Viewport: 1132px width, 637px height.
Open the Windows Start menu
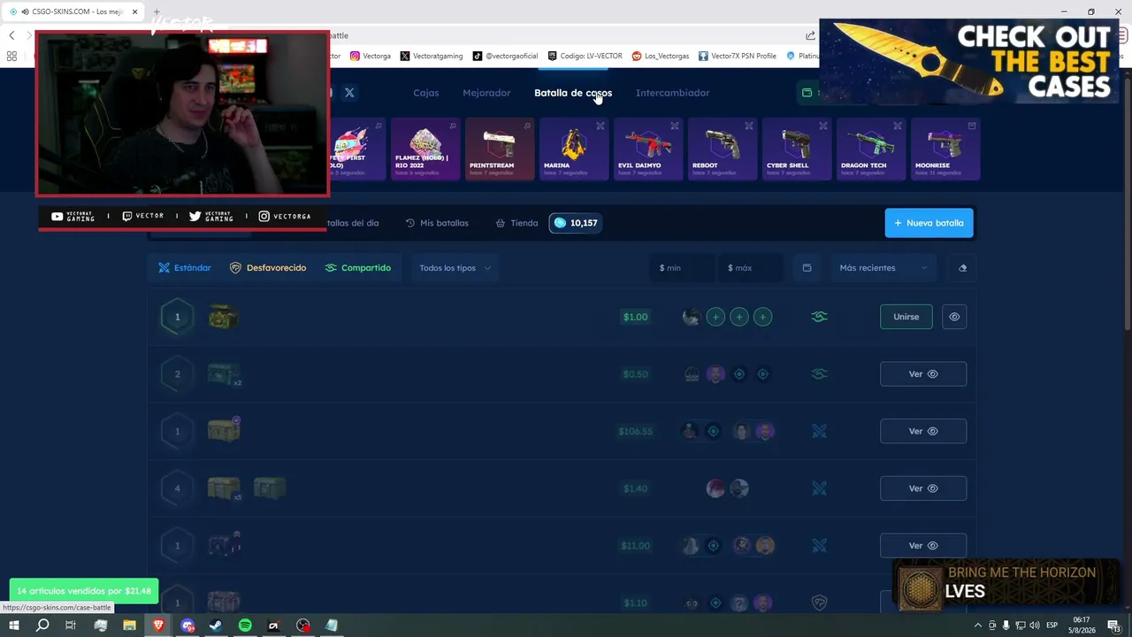pos(13,625)
